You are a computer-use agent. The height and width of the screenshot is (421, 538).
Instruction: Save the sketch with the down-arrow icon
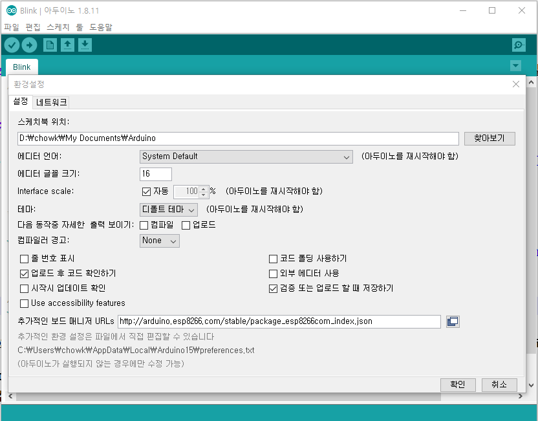(85, 45)
